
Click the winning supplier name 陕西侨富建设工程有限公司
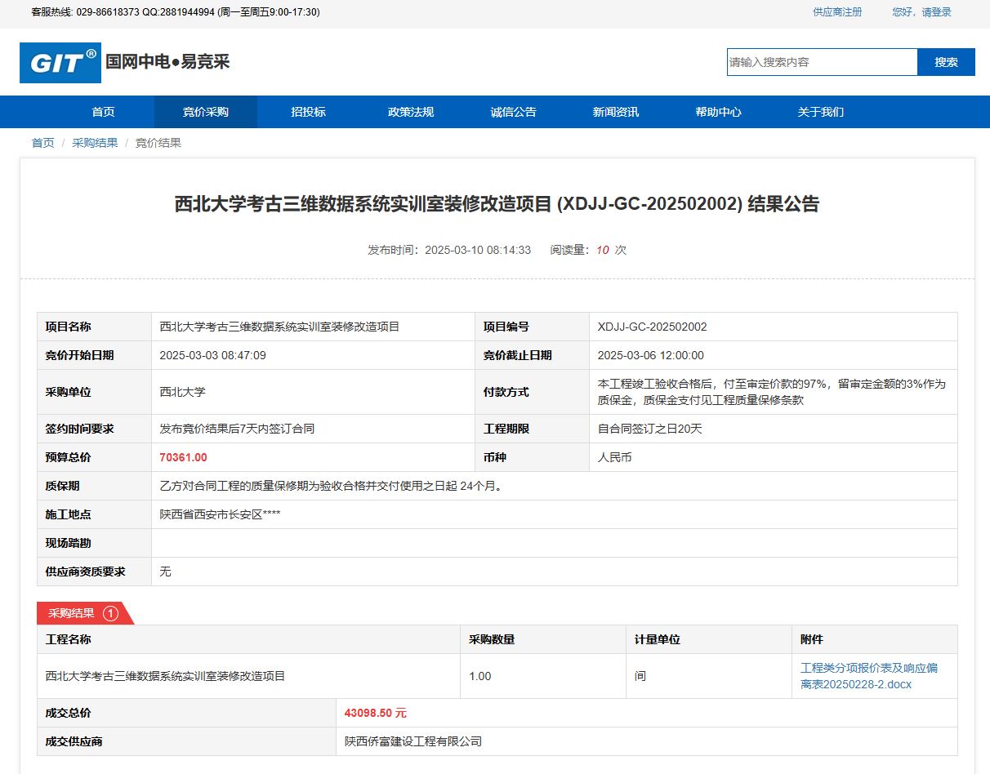pos(412,741)
